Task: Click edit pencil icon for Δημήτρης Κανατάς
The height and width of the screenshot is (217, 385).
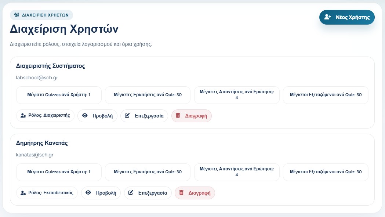Action: pyautogui.click(x=131, y=193)
